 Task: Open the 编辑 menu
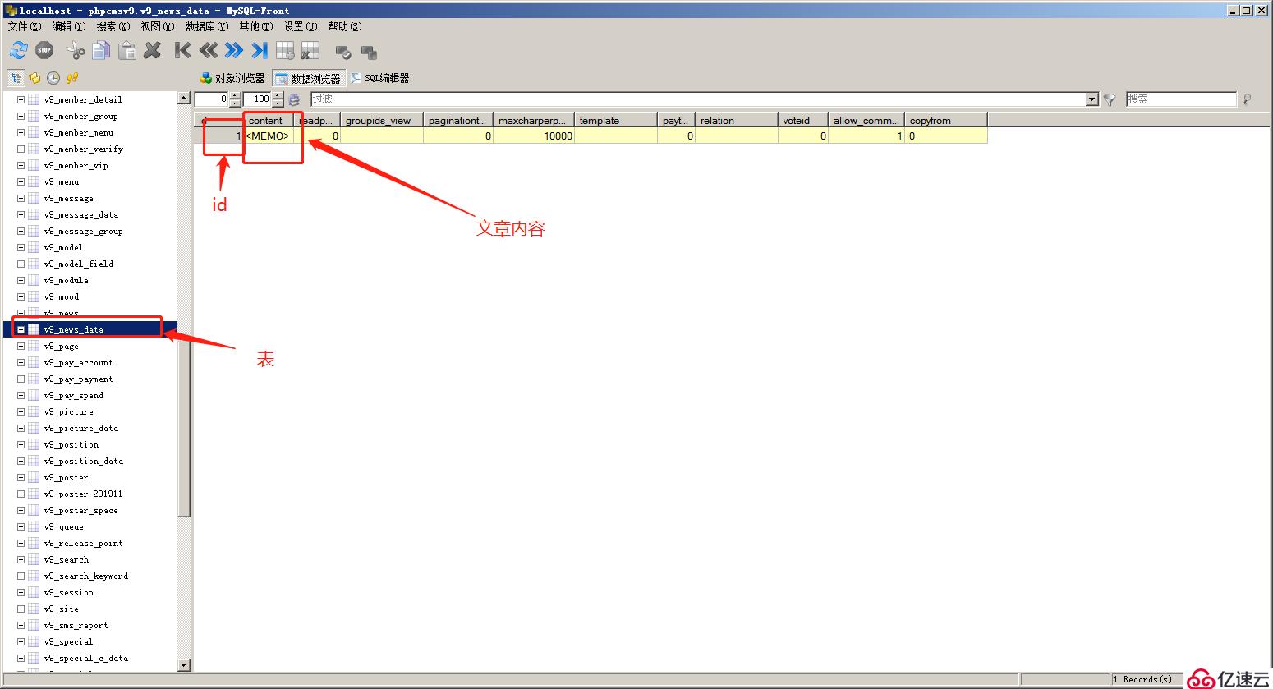[68, 26]
